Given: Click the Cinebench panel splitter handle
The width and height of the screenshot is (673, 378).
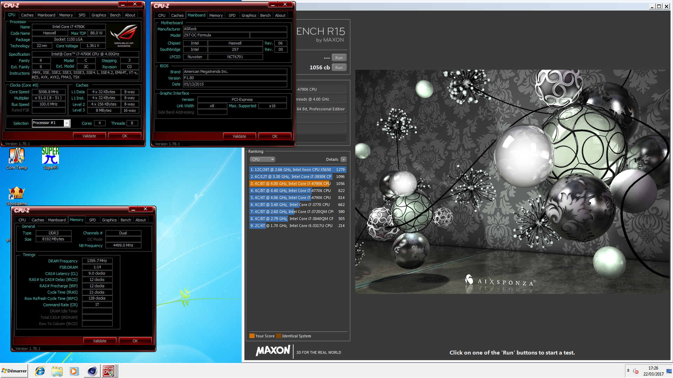Looking at the screenshot, I should (x=353, y=189).
